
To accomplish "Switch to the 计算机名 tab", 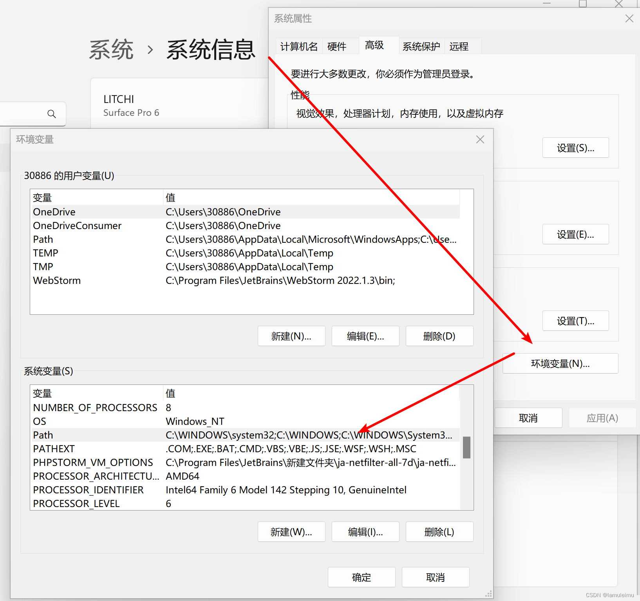I will tap(299, 46).
